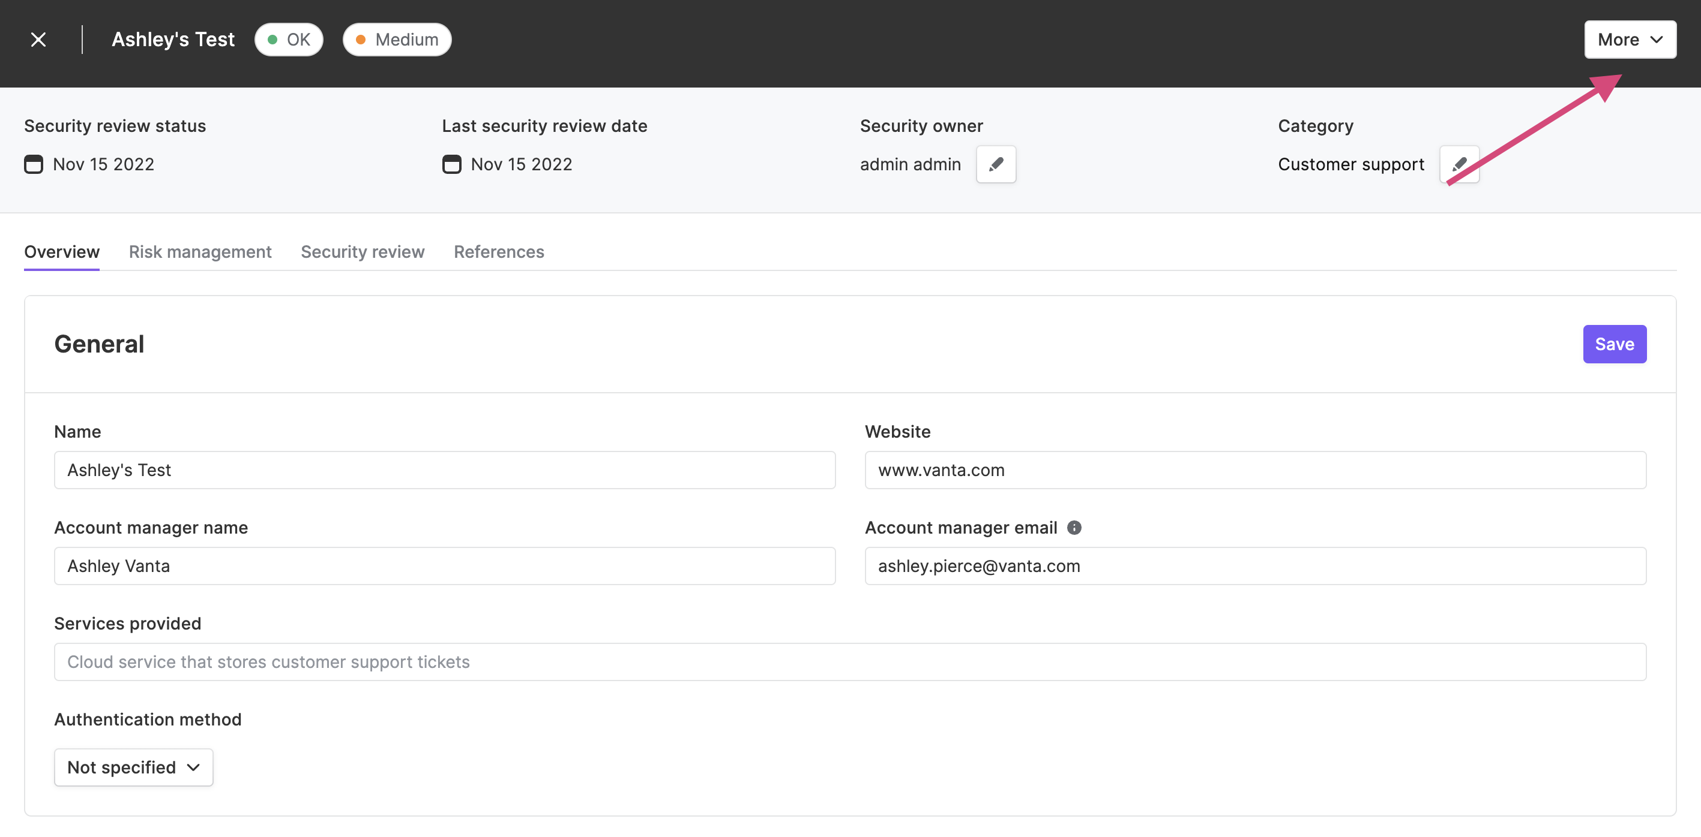Click the calendar icon under Last security review date

[x=452, y=164]
